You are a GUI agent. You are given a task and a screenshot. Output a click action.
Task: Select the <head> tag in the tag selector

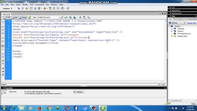(x=4, y=84)
